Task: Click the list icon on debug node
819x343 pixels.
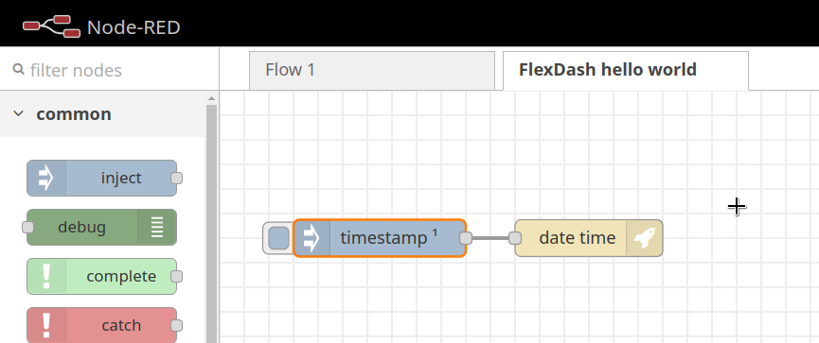Action: coord(157,228)
